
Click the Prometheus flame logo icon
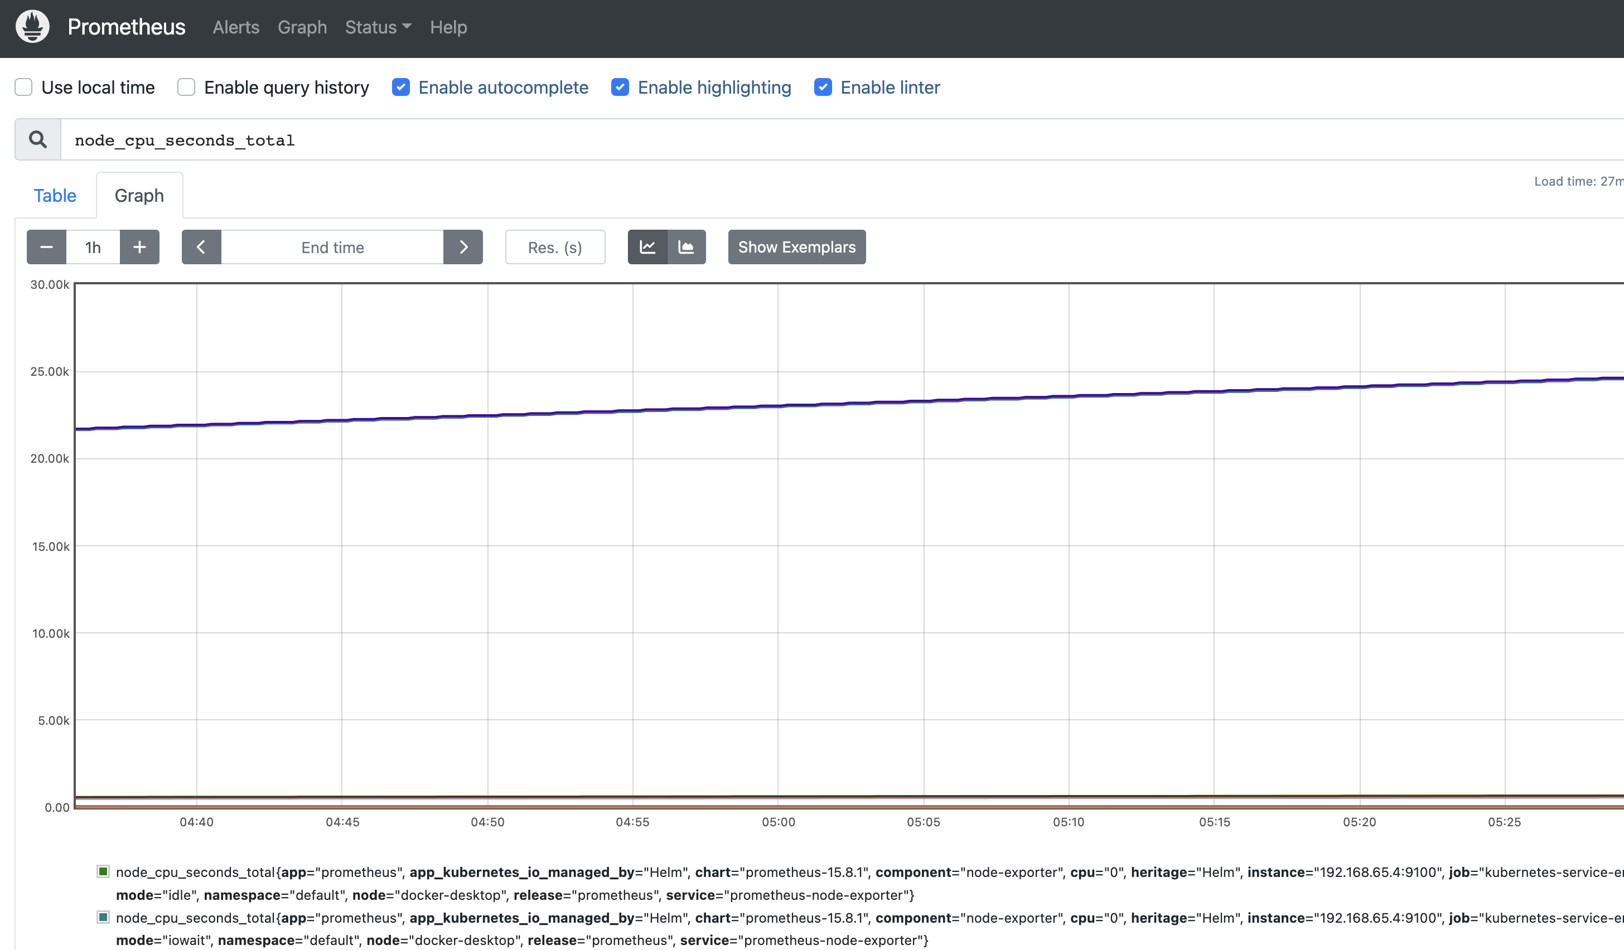(x=32, y=27)
